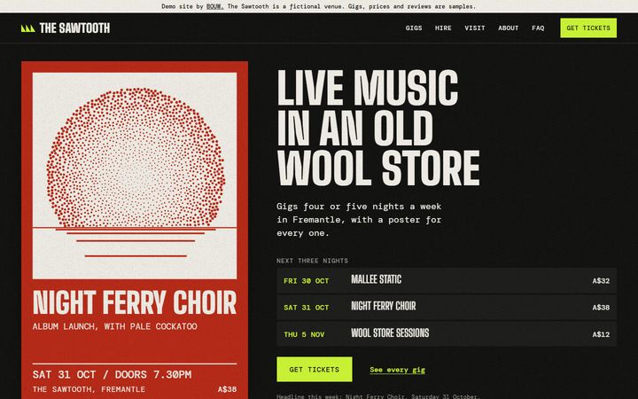
Task: Click the Sawtooth zigzag logo icon
Action: pyautogui.click(x=28, y=28)
